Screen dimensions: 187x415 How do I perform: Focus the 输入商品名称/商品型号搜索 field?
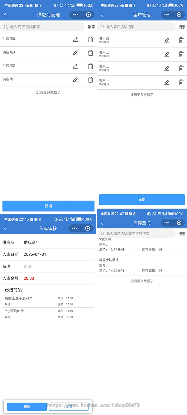click(x=136, y=233)
